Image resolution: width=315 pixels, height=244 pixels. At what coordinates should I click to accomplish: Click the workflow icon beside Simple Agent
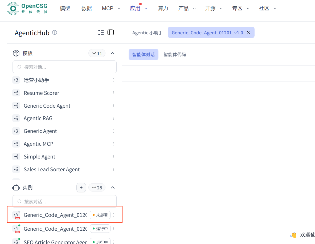pyautogui.click(x=16, y=157)
